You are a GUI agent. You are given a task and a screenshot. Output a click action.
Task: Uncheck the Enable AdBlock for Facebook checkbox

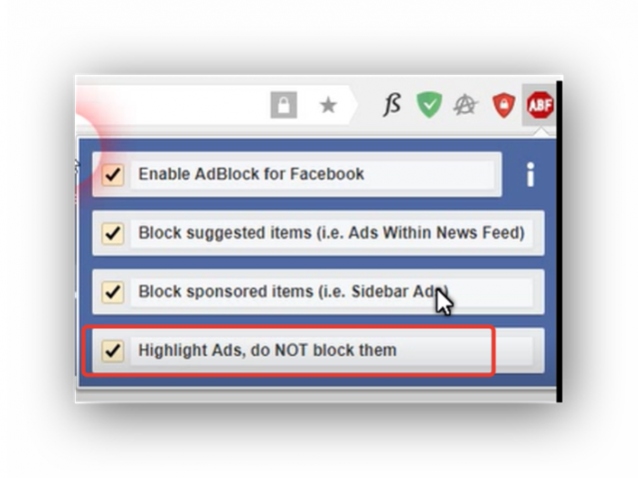tap(112, 174)
